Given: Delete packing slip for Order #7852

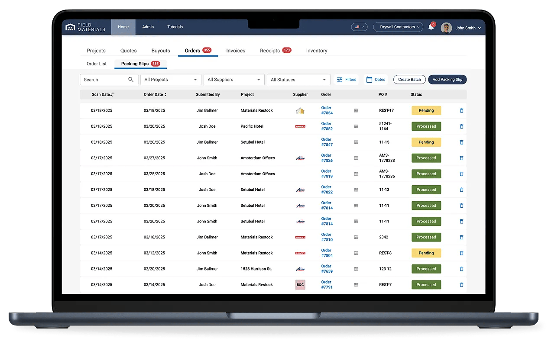Looking at the screenshot, I should [461, 126].
